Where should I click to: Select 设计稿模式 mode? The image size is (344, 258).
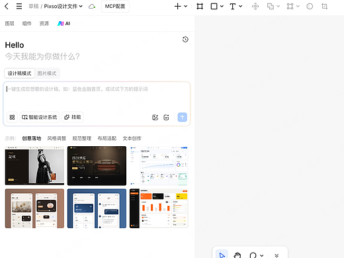click(19, 73)
